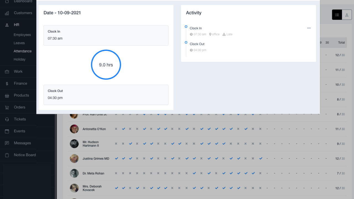Viewport: 354px width, 199px height.
Task: Click the Orders cart icon
Action: tap(7, 107)
